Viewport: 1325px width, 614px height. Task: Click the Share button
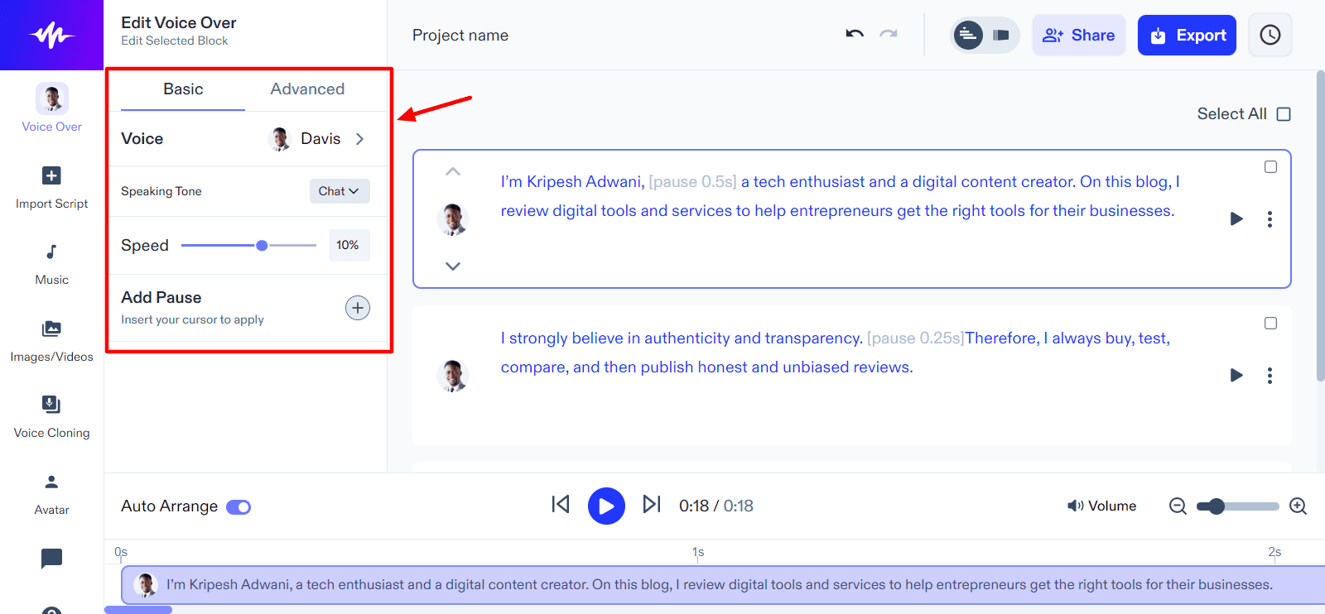click(1078, 36)
